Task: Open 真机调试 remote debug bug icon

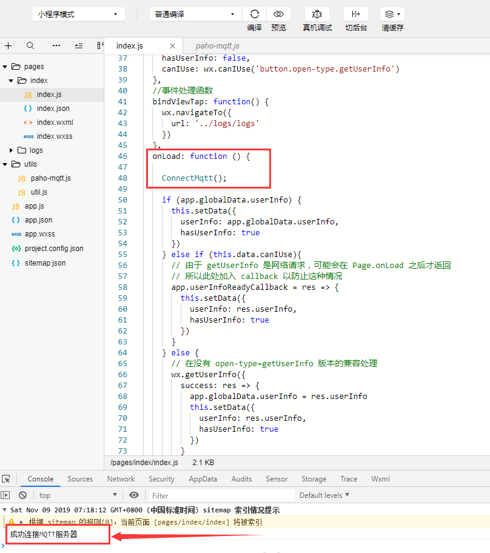Action: 317,14
